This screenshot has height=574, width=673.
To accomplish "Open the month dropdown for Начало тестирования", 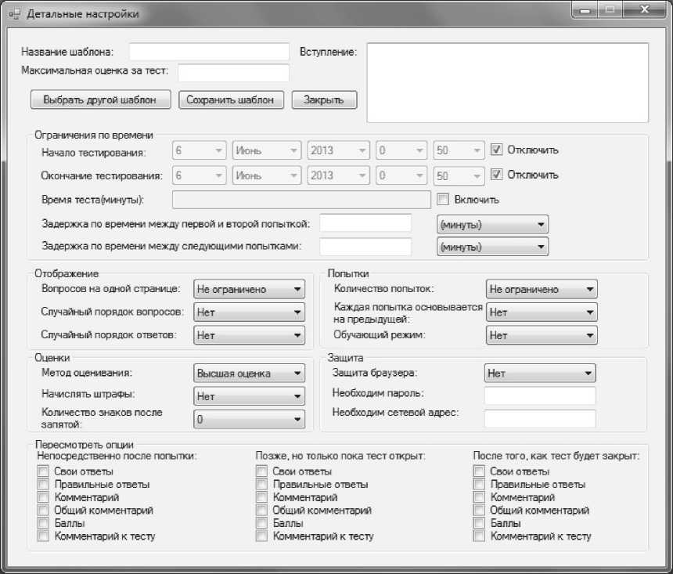I will 267,150.
